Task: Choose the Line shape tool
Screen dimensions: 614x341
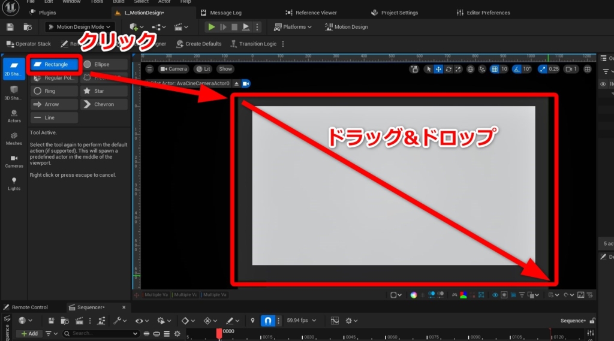Action: click(x=54, y=117)
